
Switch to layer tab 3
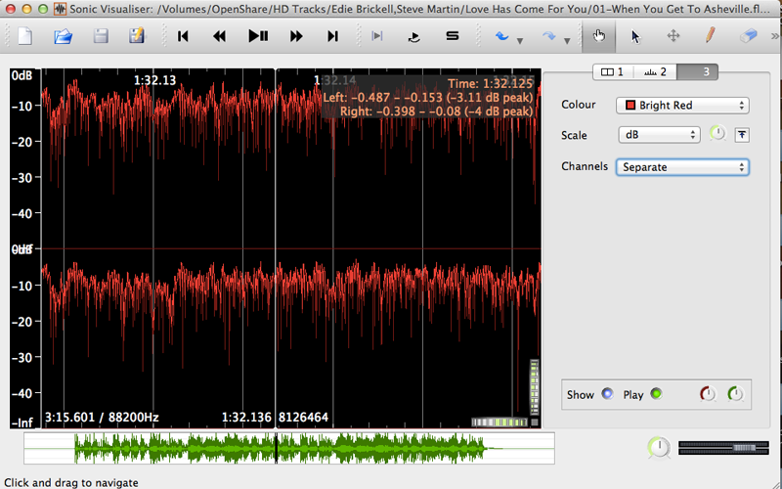click(x=697, y=72)
